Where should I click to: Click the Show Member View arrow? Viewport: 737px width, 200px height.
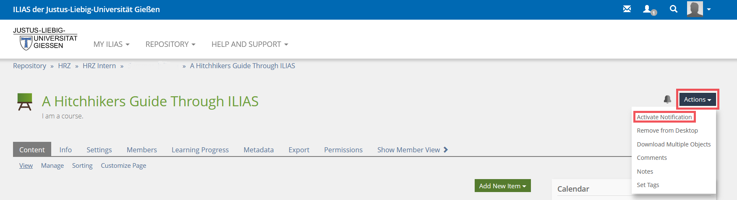click(x=446, y=149)
